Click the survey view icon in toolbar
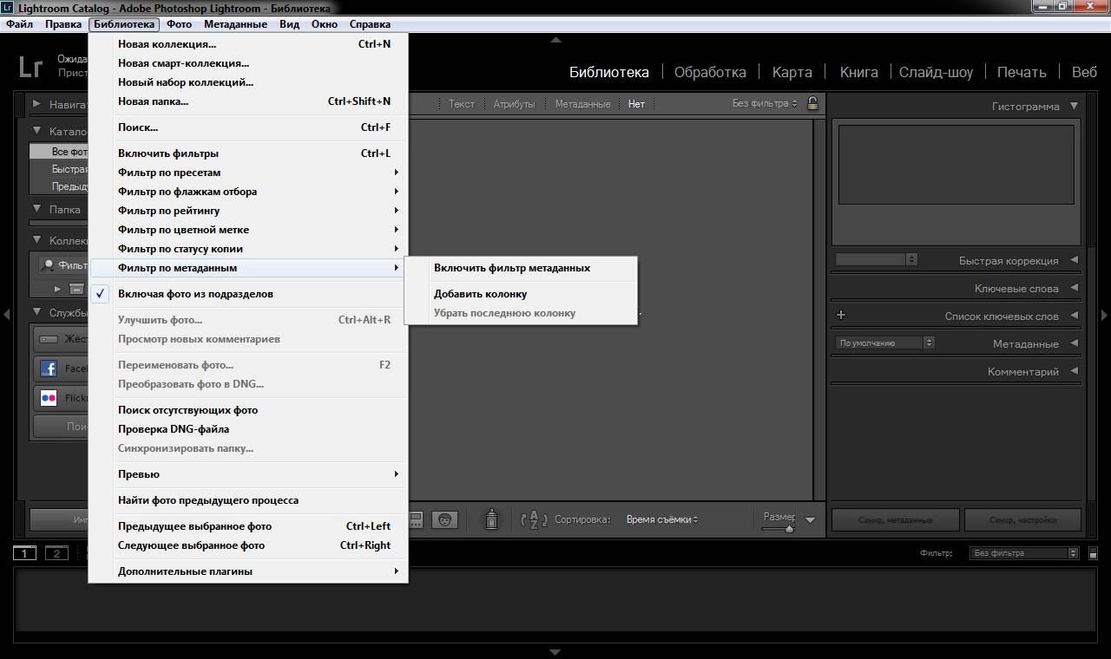 (x=417, y=519)
